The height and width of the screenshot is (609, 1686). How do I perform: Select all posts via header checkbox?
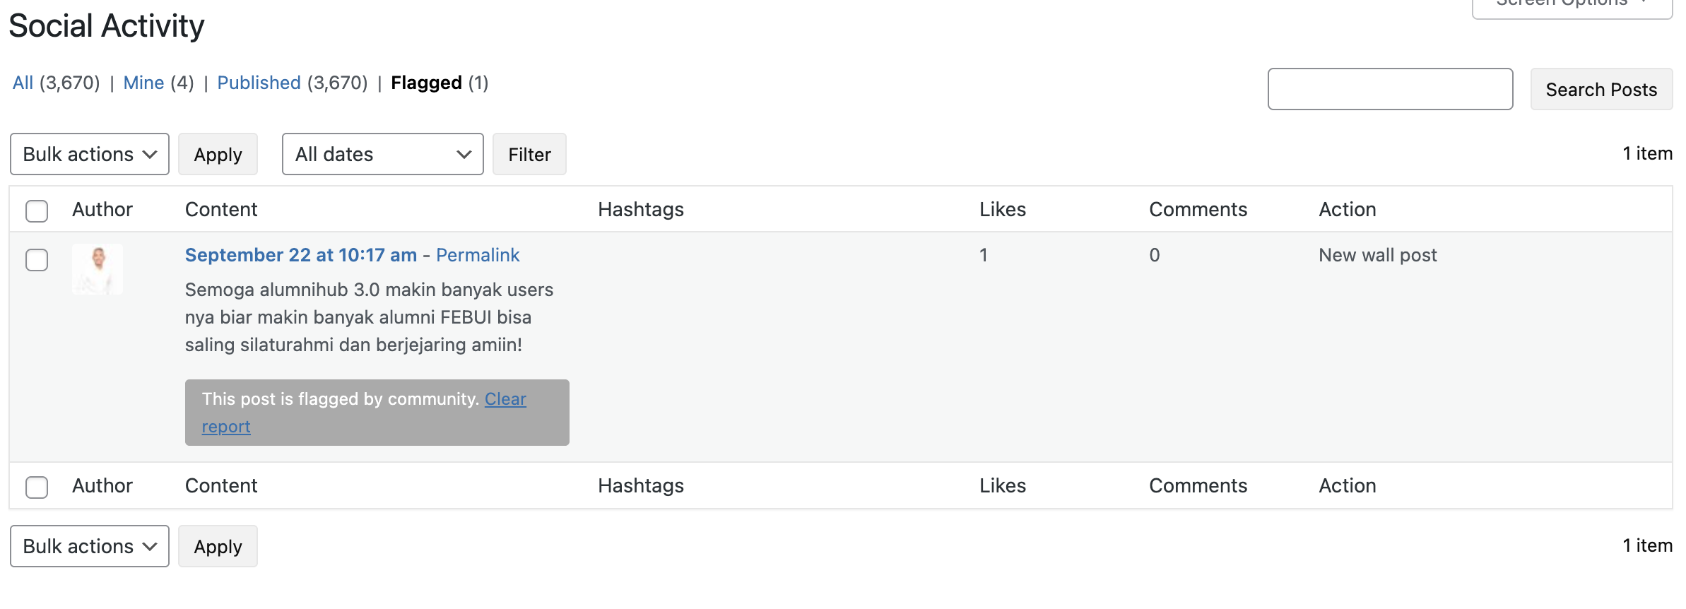point(37,211)
